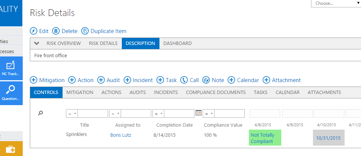The image size is (361, 156).
Task: Click the Delete link text
Action: [70, 31]
